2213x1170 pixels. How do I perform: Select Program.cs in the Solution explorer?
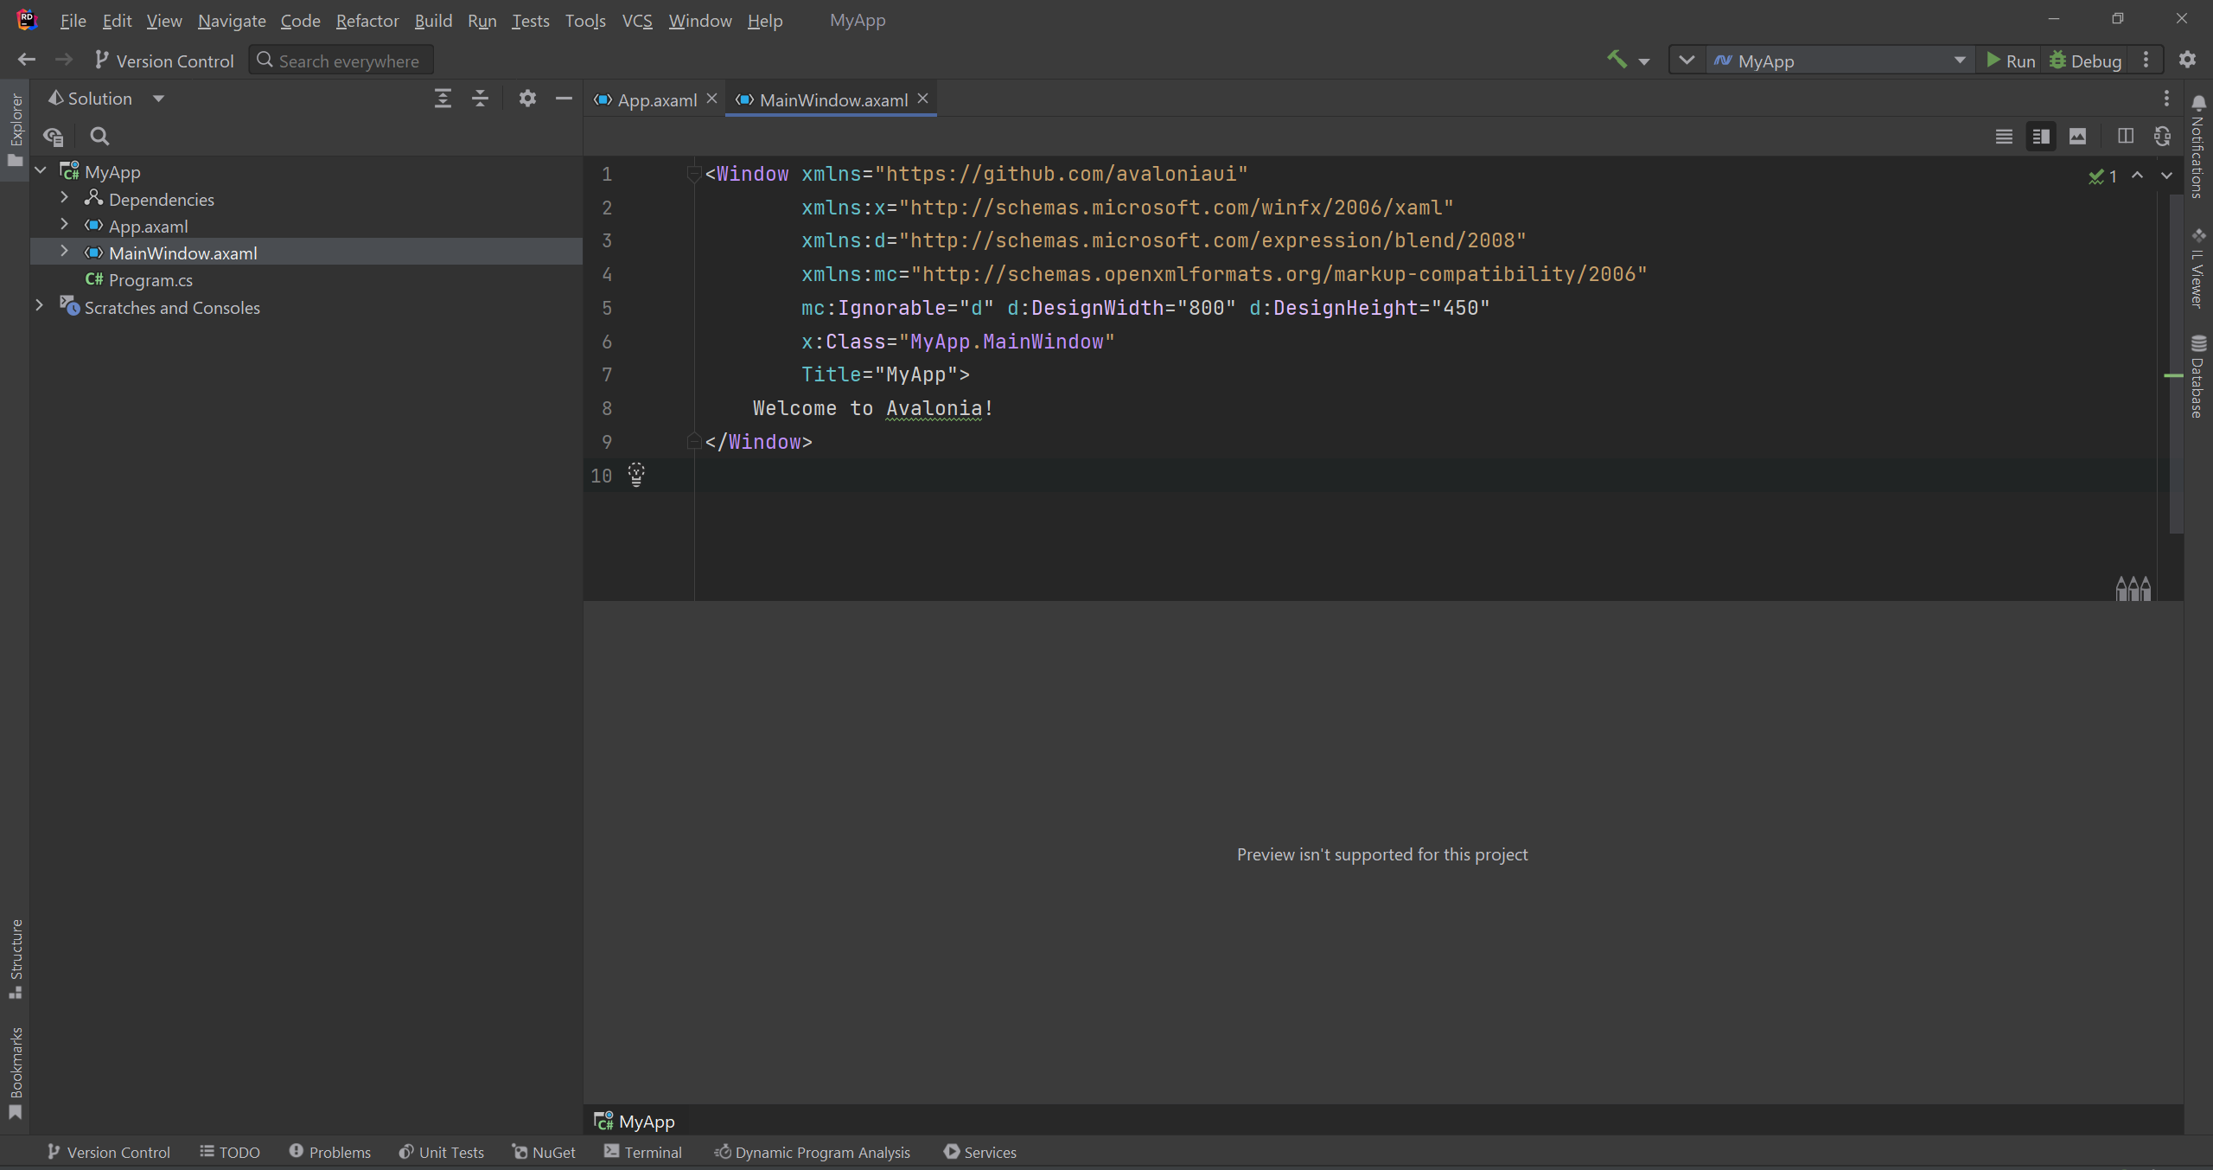coord(151,279)
